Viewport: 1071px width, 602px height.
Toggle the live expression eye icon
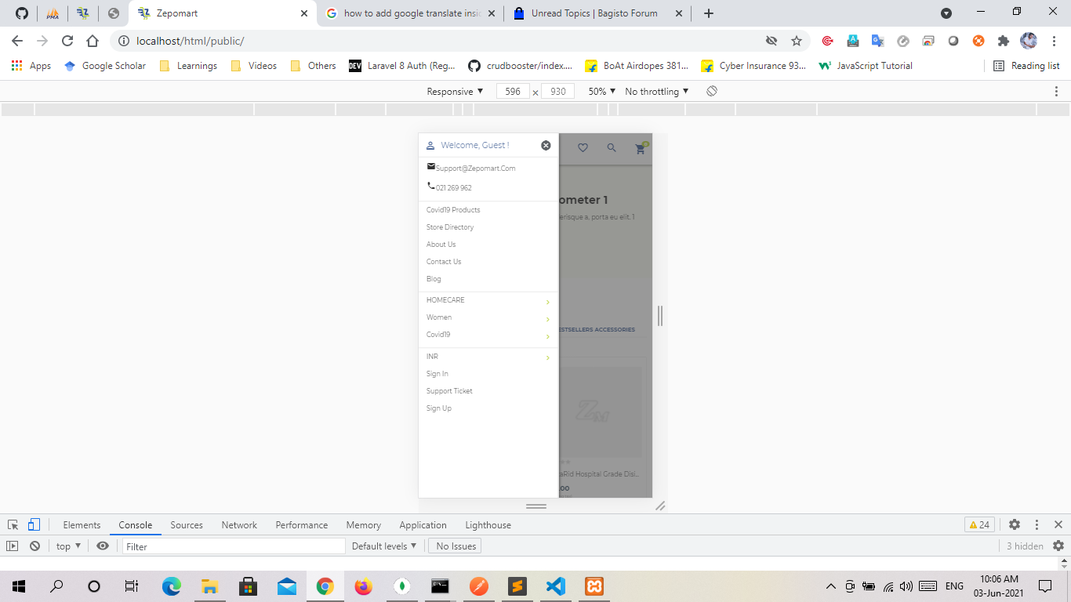[x=102, y=546]
